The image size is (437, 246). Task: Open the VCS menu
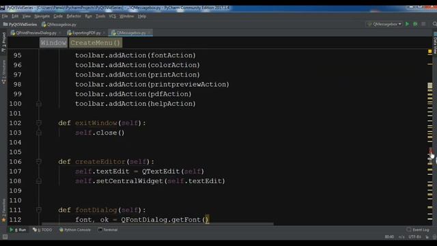(112, 16)
